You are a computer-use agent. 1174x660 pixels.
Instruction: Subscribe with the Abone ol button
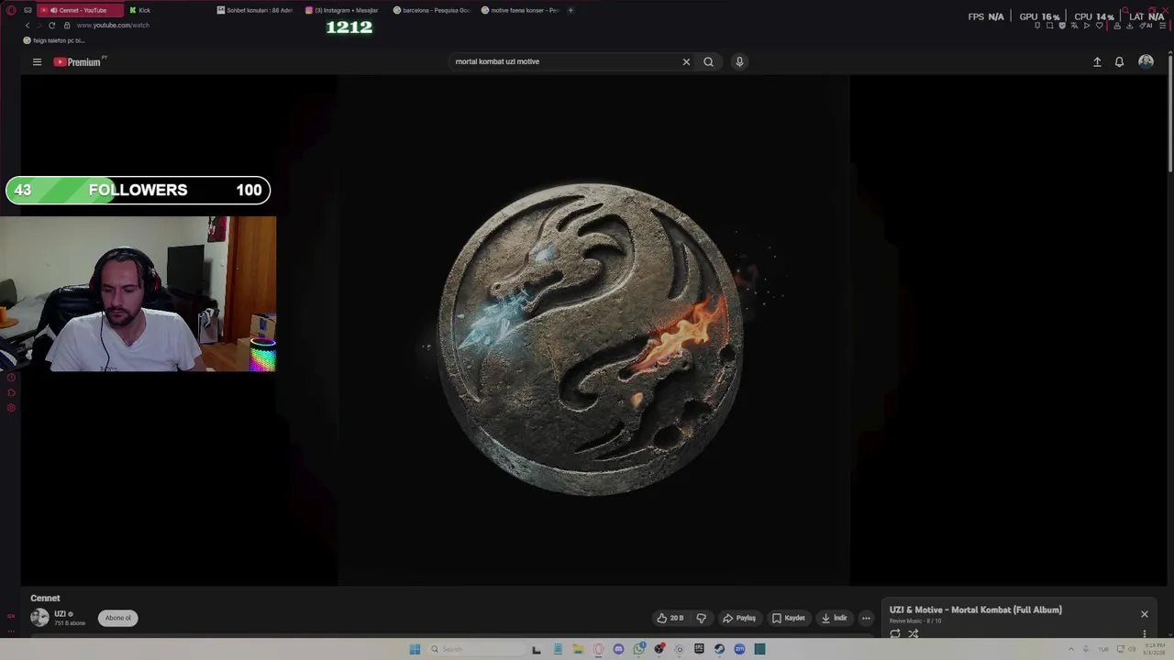pyautogui.click(x=118, y=618)
